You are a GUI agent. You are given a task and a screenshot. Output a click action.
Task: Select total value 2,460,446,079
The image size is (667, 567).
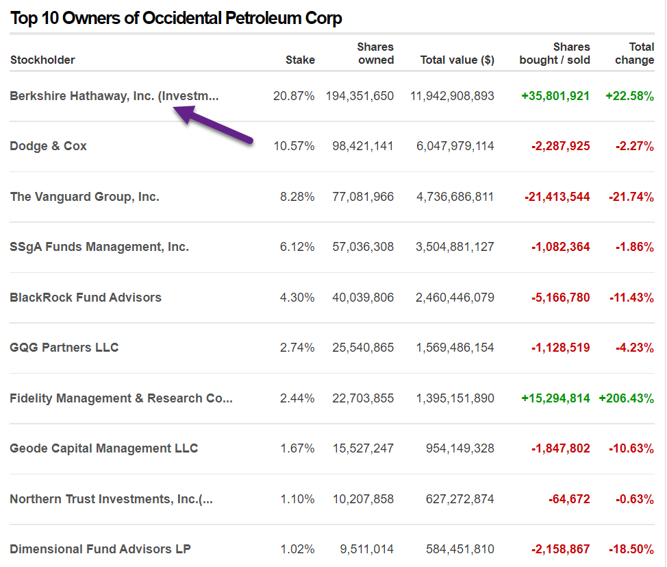coord(455,298)
